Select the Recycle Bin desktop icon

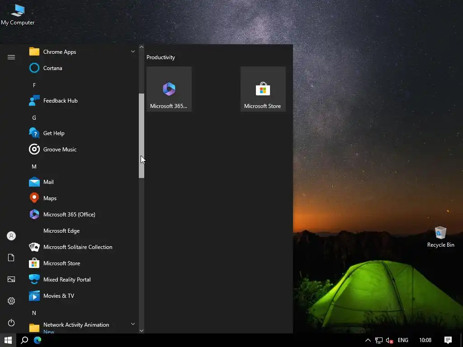[x=440, y=237]
